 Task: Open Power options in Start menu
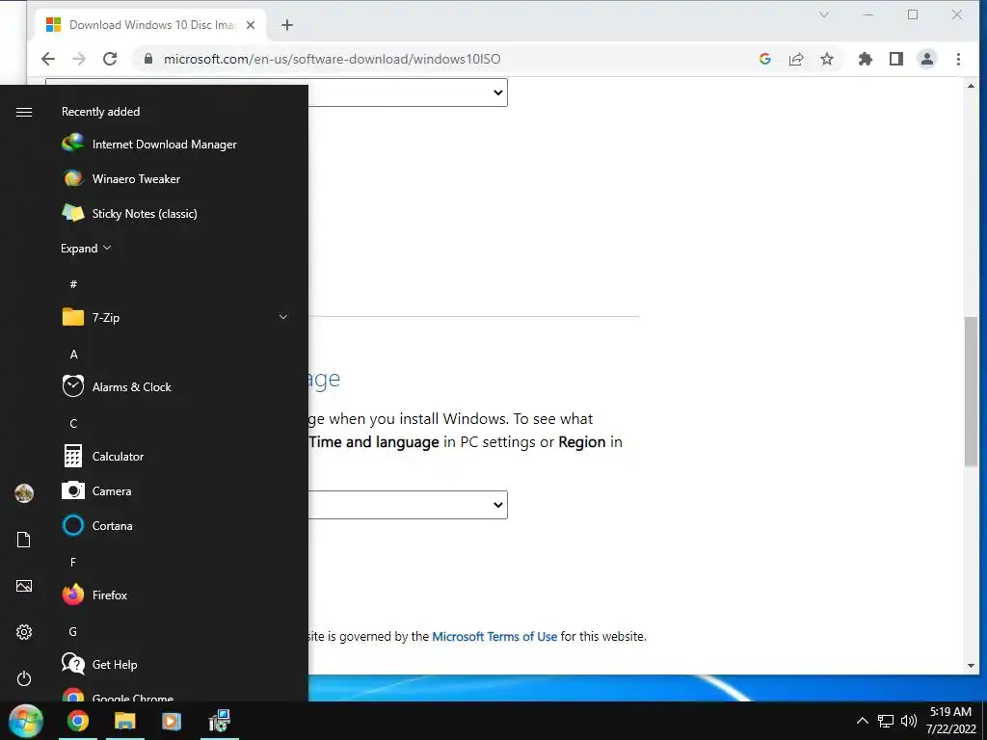[x=24, y=678]
